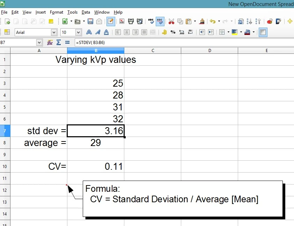Click the Print file directly icon

tap(131, 21)
